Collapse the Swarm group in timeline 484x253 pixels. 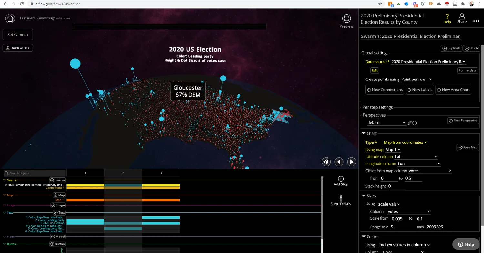click(5, 180)
